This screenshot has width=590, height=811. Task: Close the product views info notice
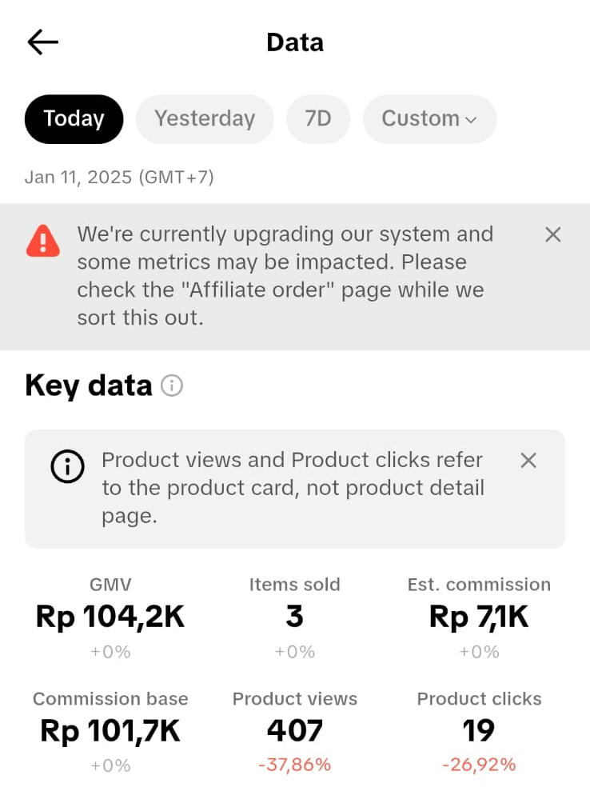coord(528,461)
